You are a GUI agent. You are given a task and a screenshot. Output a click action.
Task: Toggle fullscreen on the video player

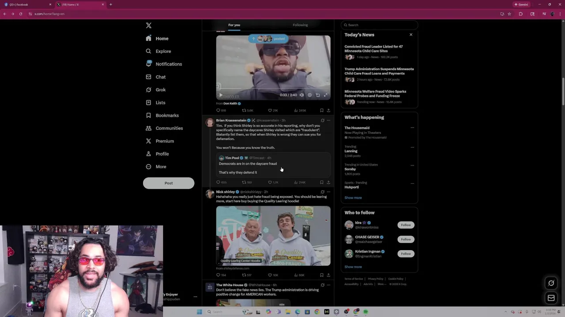coord(326,95)
